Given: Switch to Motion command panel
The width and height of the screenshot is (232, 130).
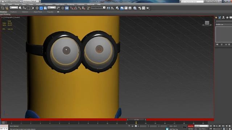Looking at the screenshot, I should (227, 18).
